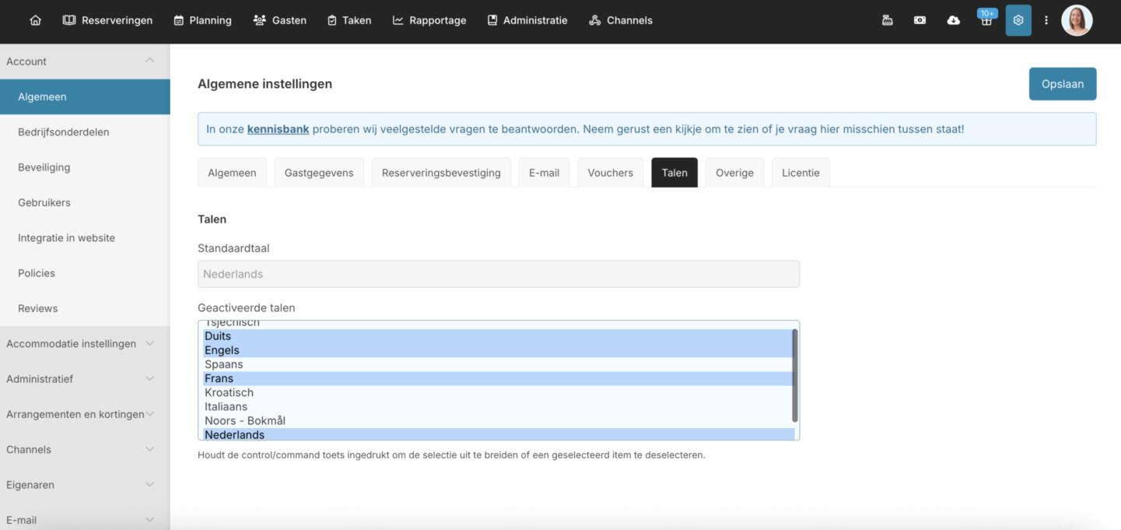Image resolution: width=1121 pixels, height=530 pixels.
Task: Click the Opslaan button
Action: 1062,84
